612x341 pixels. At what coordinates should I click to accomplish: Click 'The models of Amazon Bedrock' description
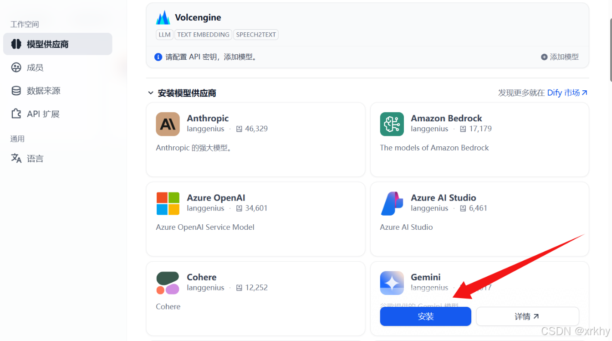(x=434, y=148)
